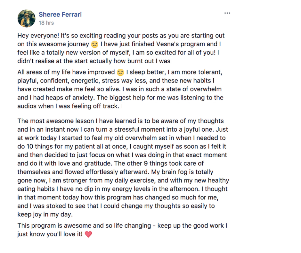This screenshot has height=253, width=301.
Task: Click the words 'Vesna's program' in first paragraph
Action: point(181,44)
